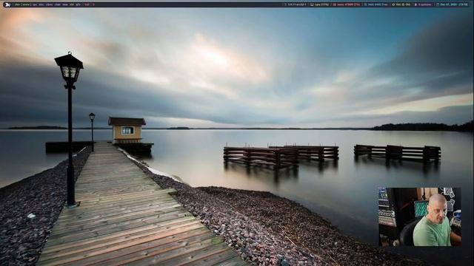This screenshot has width=474, height=266.
Task: Switch to the mus workspace
Action: 65,4
